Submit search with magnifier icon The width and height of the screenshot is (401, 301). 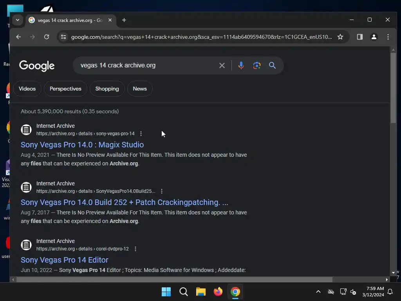[x=273, y=65]
